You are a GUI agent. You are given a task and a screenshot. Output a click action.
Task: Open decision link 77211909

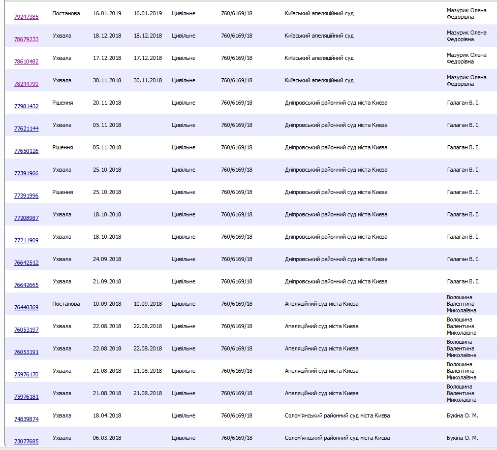[26, 240]
